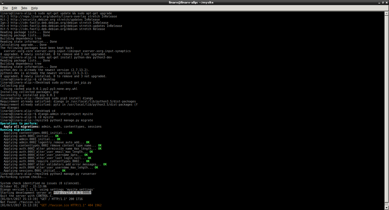
Task: Click the 'GET /favicon.ico HTTP/1.1 404' log line
Action: (x=51, y=205)
